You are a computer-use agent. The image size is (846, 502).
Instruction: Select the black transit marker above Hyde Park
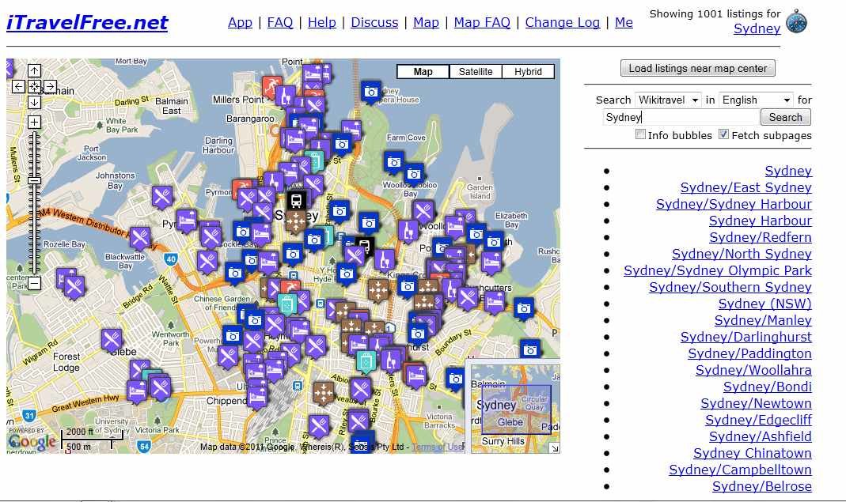click(365, 247)
